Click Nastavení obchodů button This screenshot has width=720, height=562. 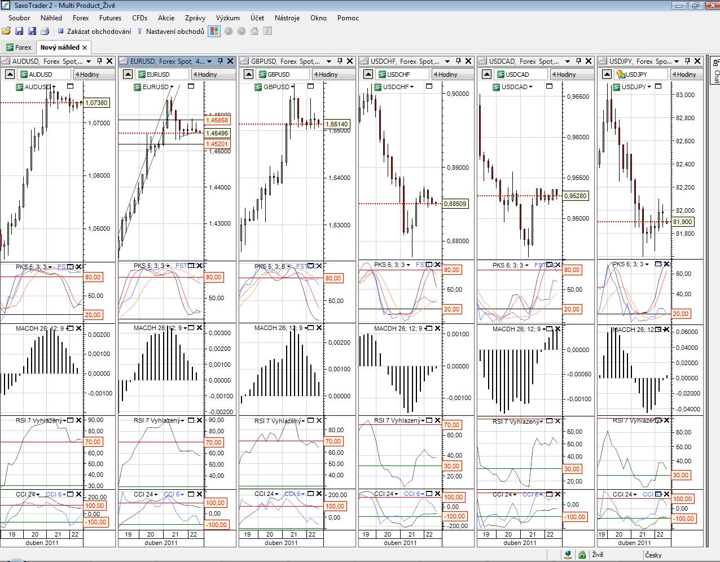[x=170, y=31]
